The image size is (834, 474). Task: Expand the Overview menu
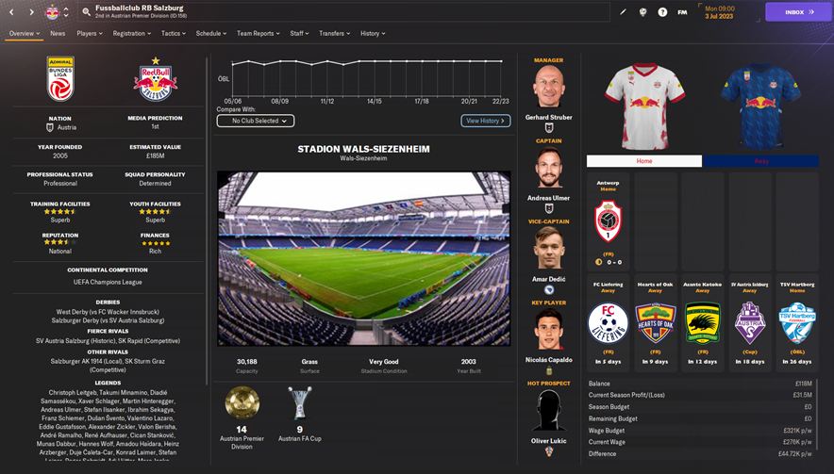[x=25, y=33]
